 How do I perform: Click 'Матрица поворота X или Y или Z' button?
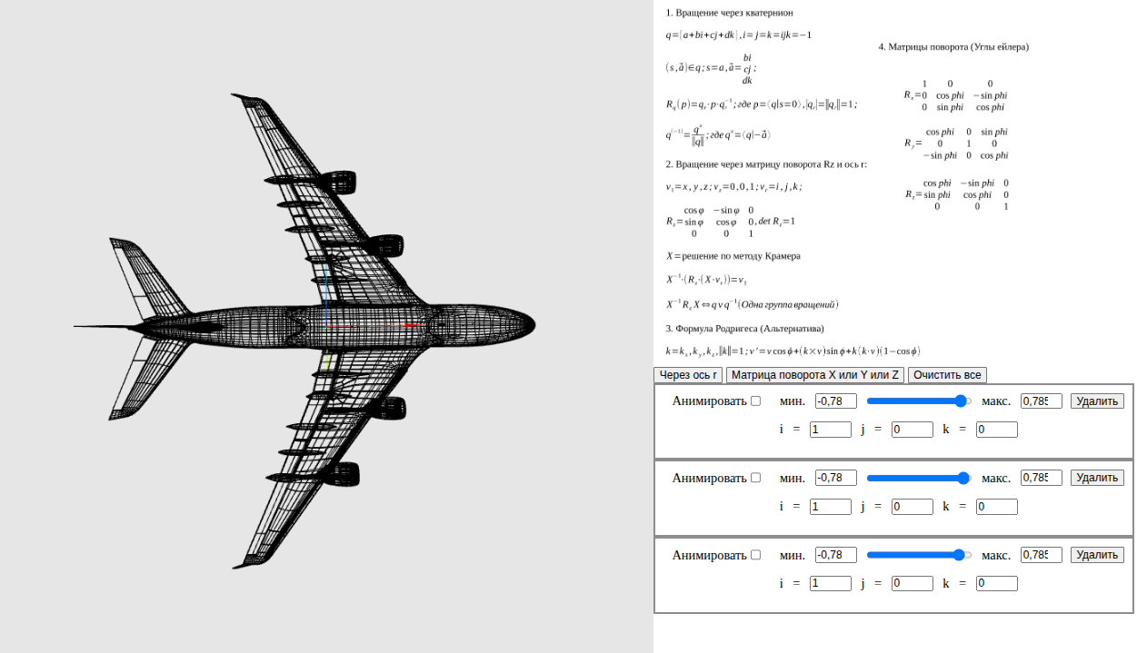(x=815, y=375)
